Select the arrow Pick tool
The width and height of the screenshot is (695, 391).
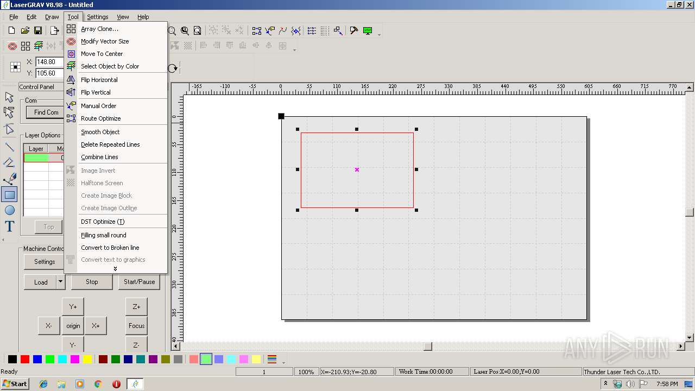point(9,97)
